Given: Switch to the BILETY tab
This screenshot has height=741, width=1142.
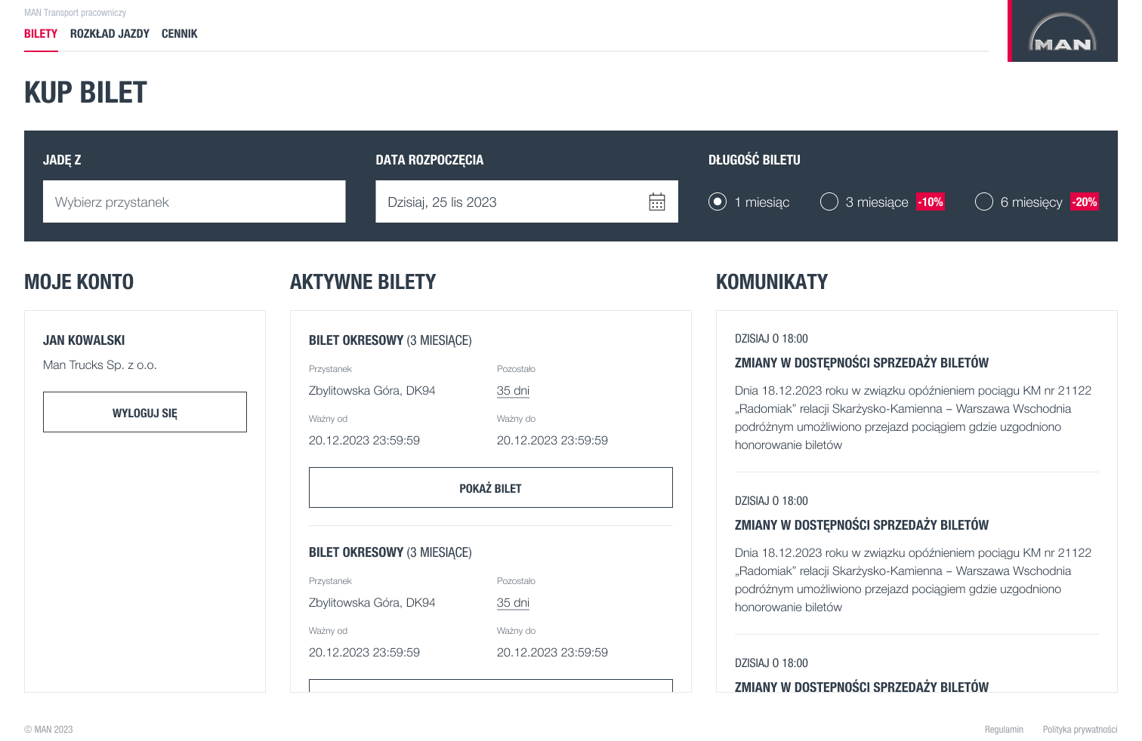Looking at the screenshot, I should pyautogui.click(x=41, y=34).
